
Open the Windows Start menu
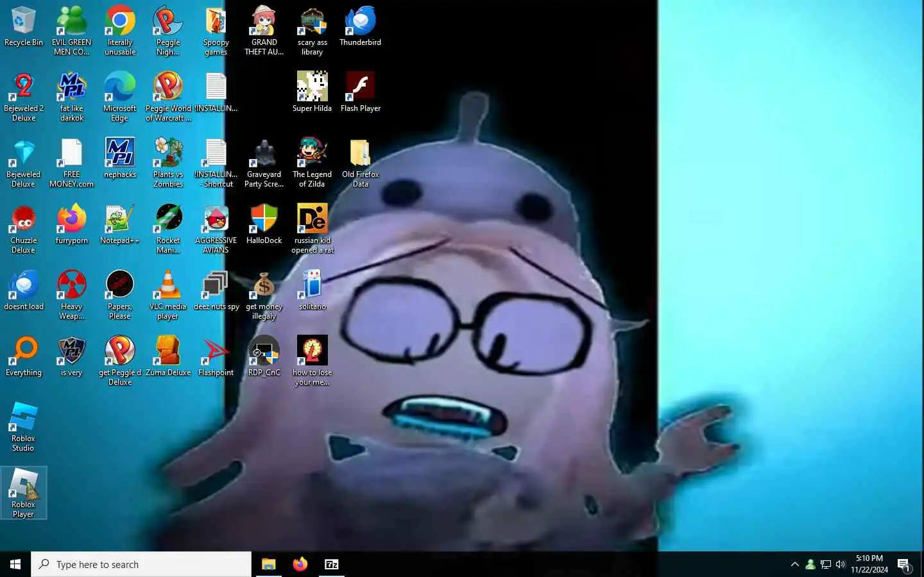(x=15, y=564)
